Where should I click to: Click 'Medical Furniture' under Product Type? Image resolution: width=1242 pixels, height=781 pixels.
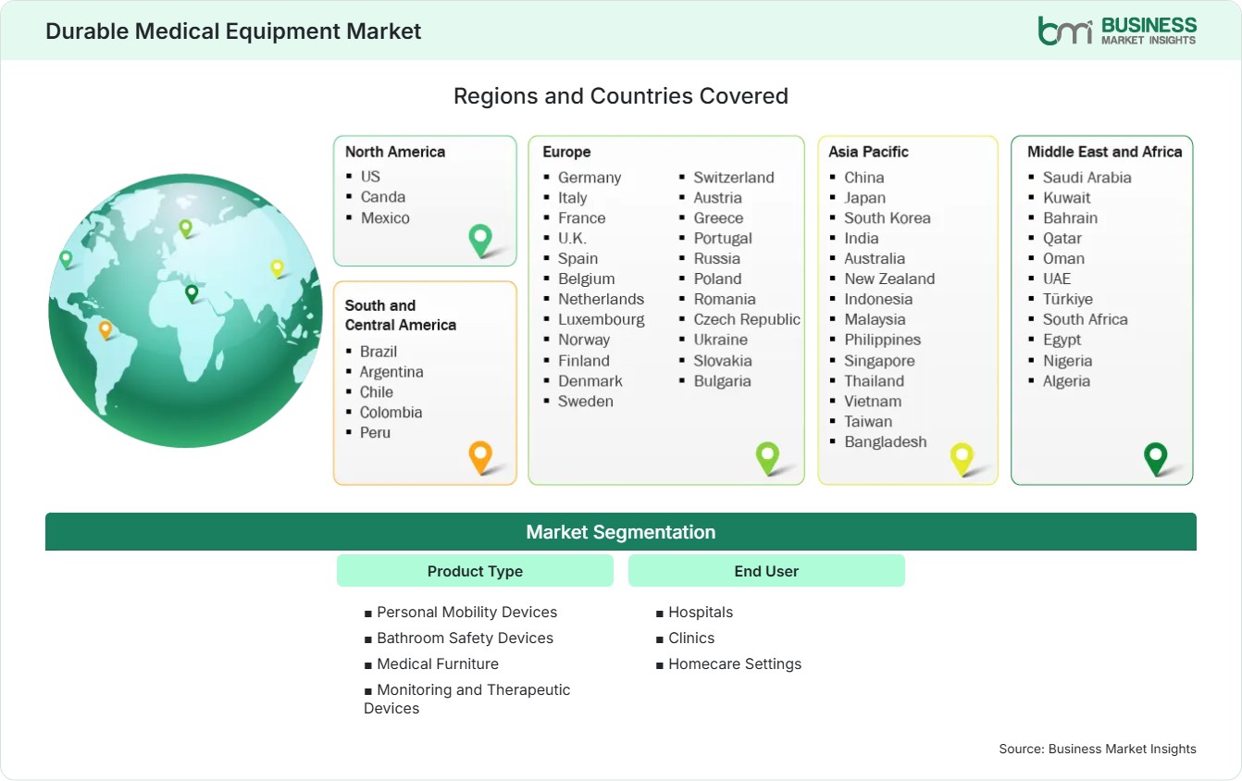pos(438,664)
